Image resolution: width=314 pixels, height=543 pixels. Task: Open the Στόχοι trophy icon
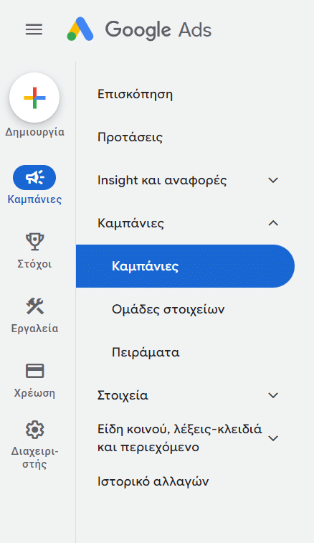[34, 241]
